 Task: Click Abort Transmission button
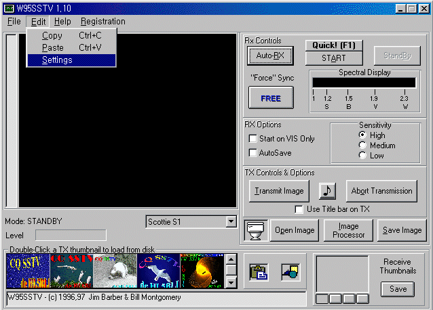coord(381,191)
